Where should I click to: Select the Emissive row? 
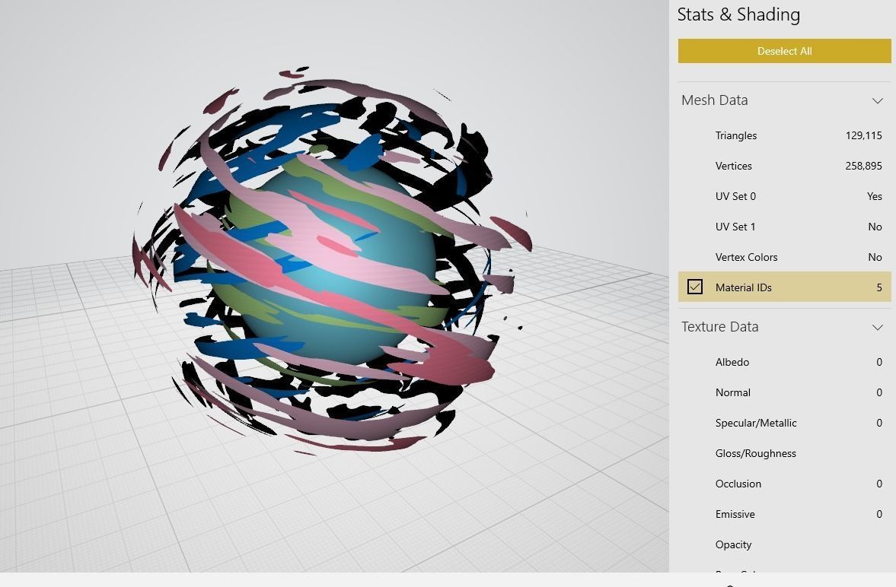coord(784,514)
